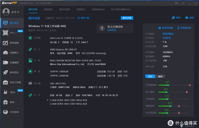Screen dimensions: 199x128
Task: Switch to the 显卡性能设置(Beta) tab
Action: [121, 9]
